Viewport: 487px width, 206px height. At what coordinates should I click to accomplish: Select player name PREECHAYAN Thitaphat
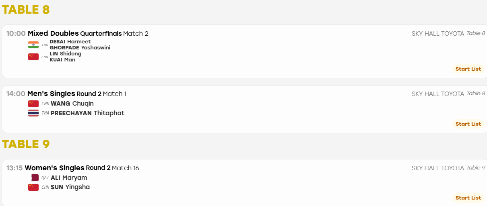tap(87, 113)
